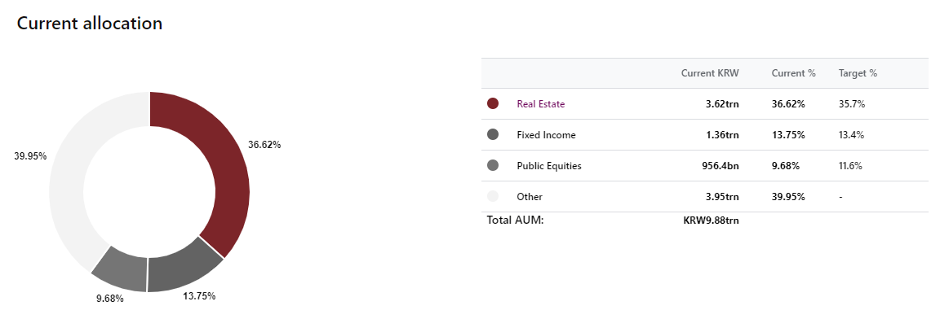Open the Real Estate link in table
Screen dimensions: 940x332
[541, 104]
